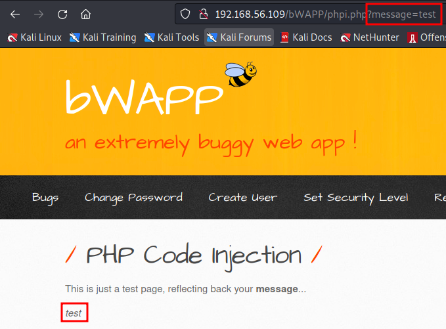Viewport: 446px width, 329px height.
Task: Open the tracking protection shield icon
Action: point(185,14)
